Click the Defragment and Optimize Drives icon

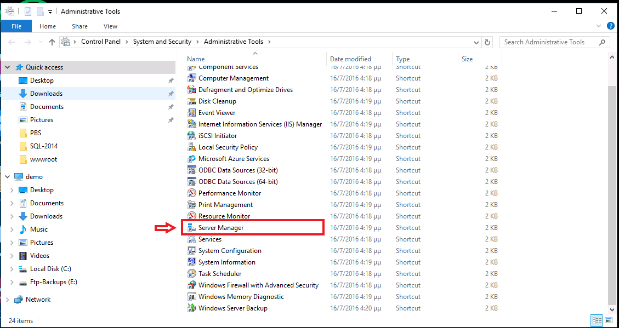tap(192, 89)
